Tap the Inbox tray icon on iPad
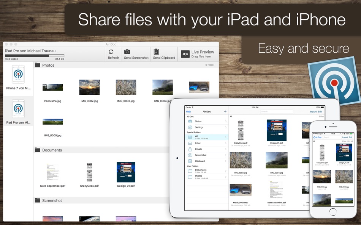Image resolution: width=361 pixels, height=225 pixels. pos(190,143)
